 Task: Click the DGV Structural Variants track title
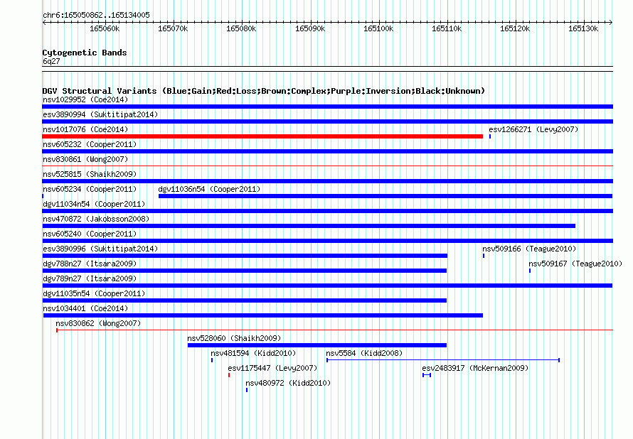pyautogui.click(x=263, y=91)
